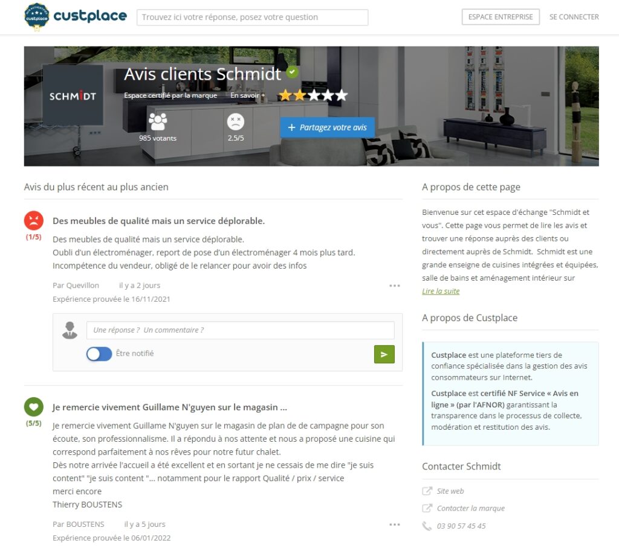This screenshot has width=619, height=548.
Task: Click SE CONNECTER to log in
Action: 574,17
